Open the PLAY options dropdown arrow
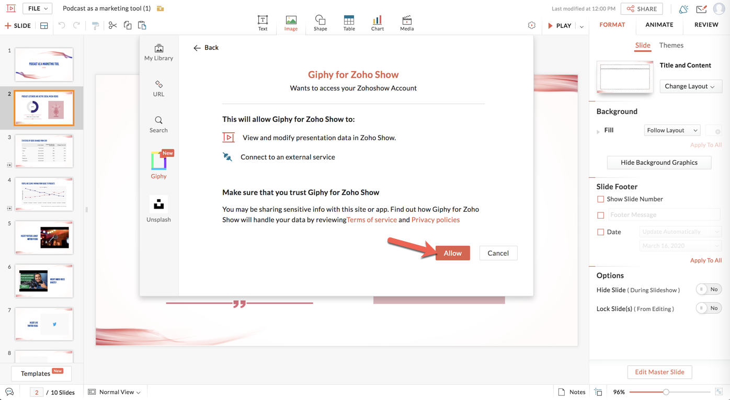This screenshot has height=400, width=730. point(581,26)
